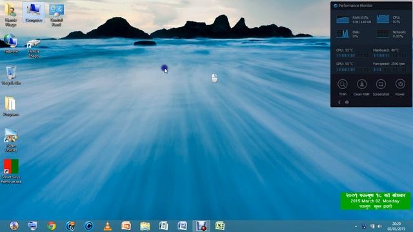Select the Computer desktop icon
Image resolution: width=413 pixels, height=232 pixels.
coord(34,12)
